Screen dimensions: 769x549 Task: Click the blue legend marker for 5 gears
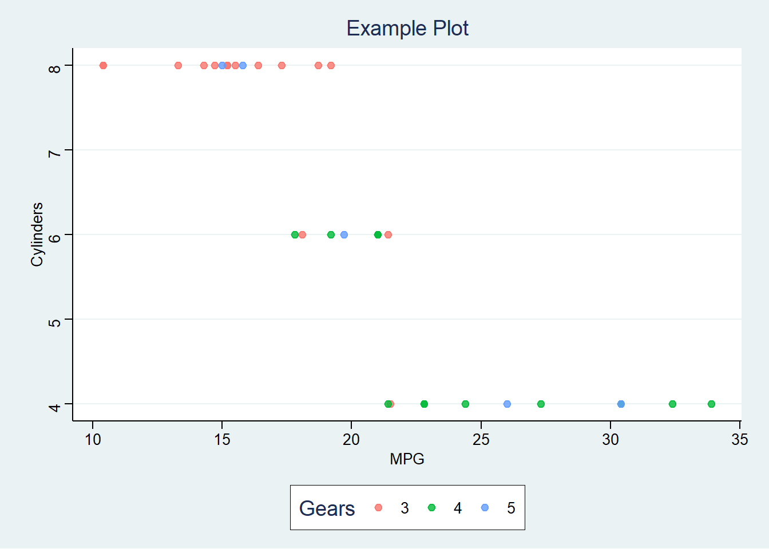485,508
